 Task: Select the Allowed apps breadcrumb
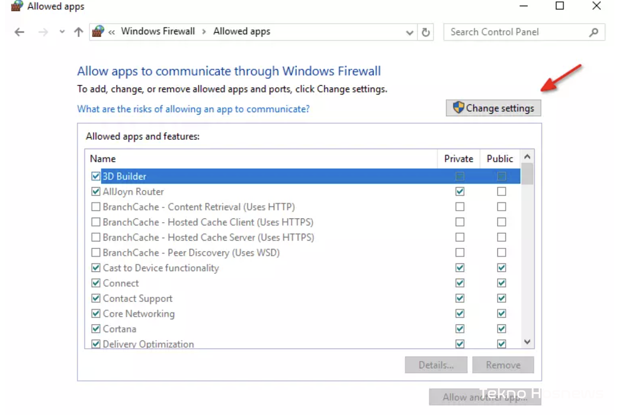[242, 31]
